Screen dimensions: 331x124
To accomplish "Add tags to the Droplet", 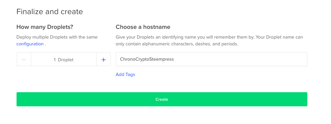I will (x=125, y=75).
